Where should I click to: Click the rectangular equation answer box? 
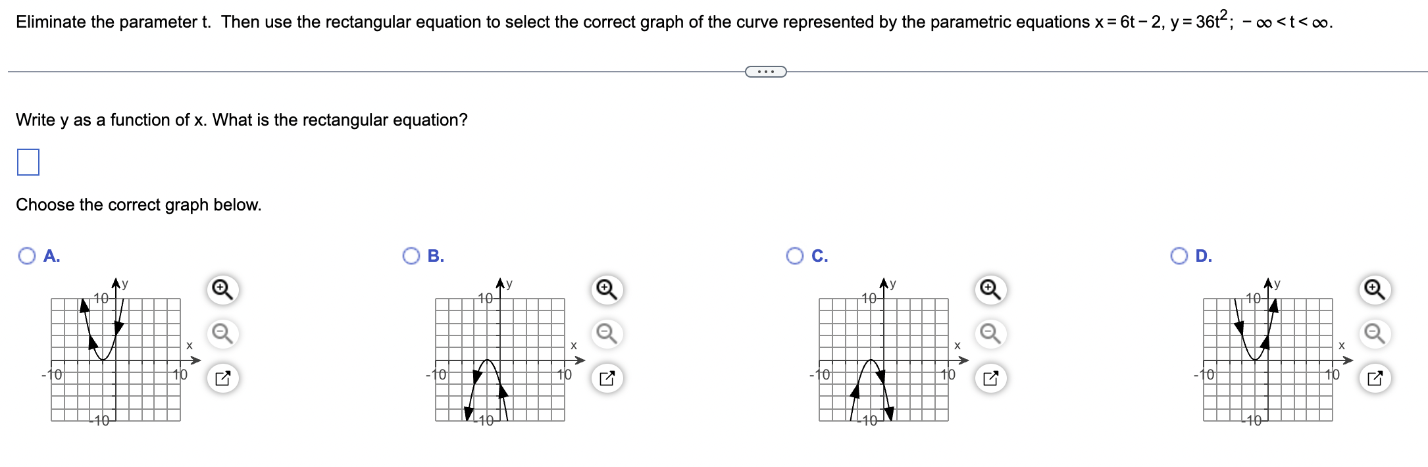(x=27, y=162)
